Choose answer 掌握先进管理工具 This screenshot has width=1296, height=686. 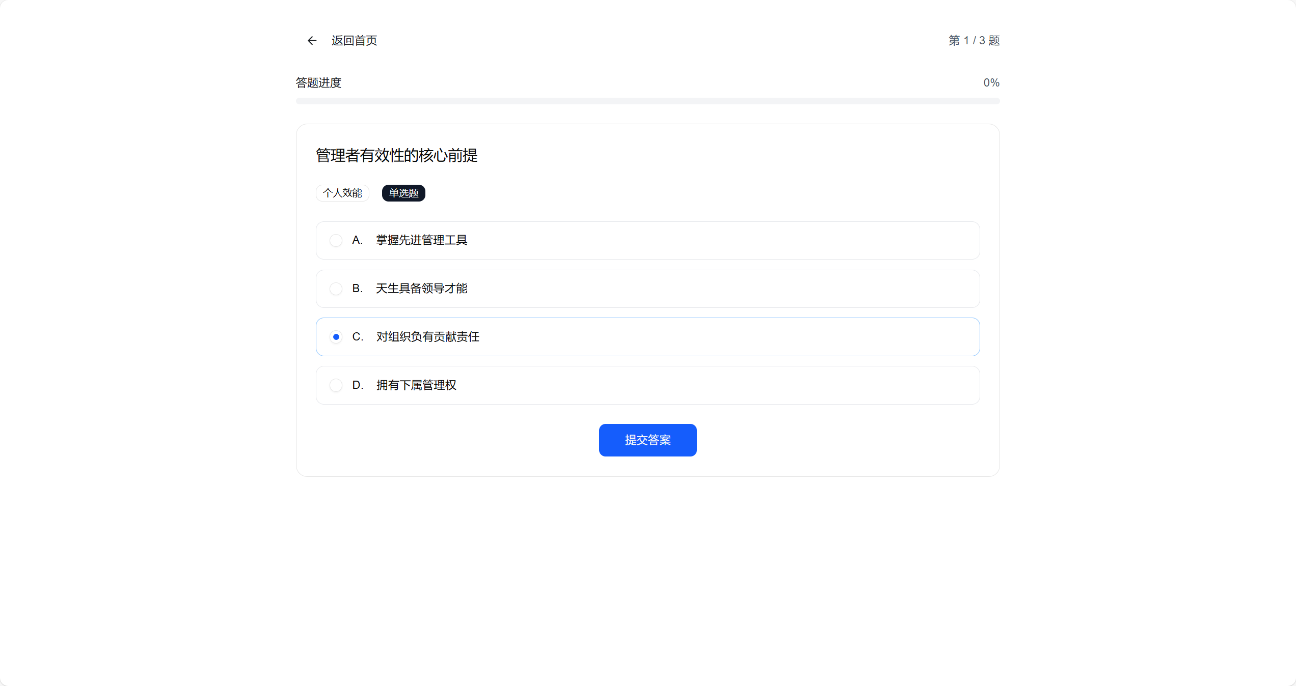pos(421,240)
